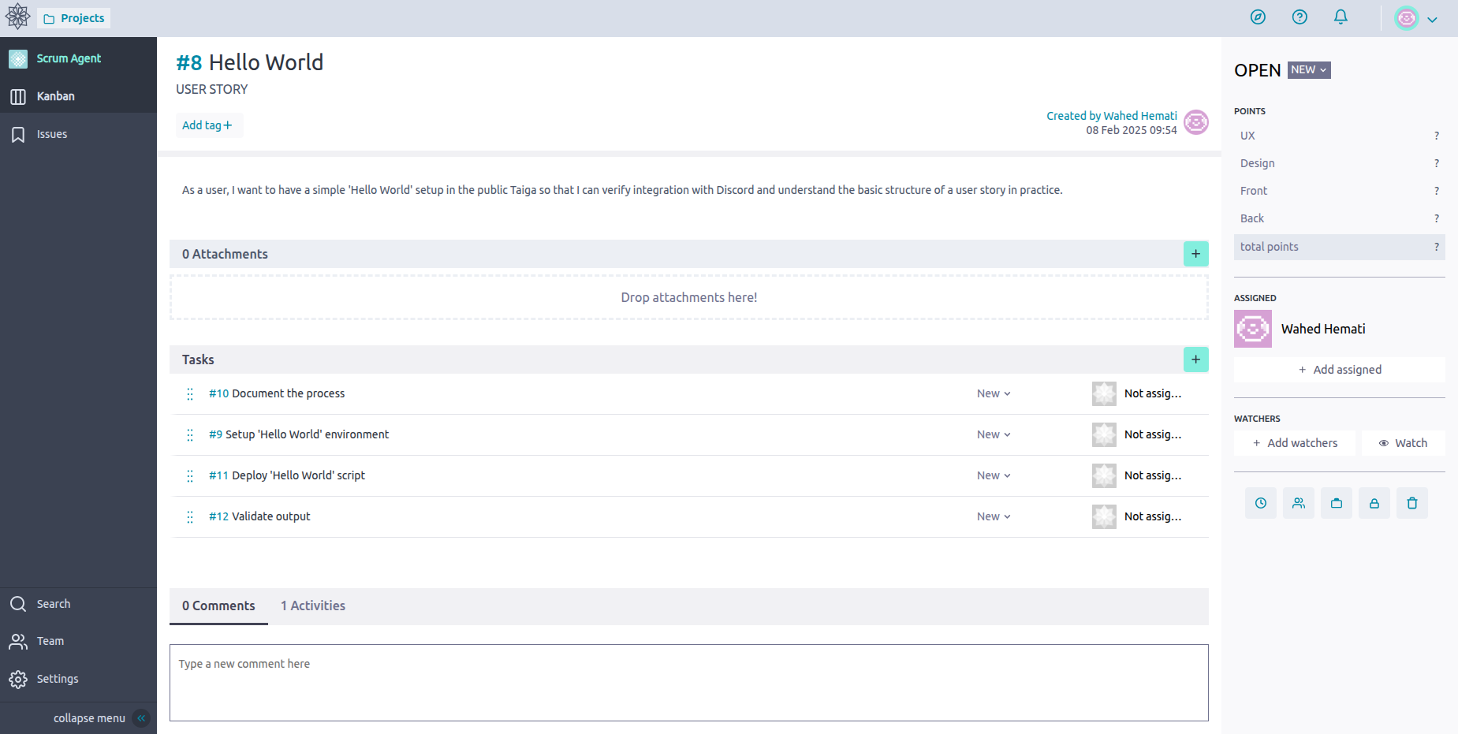Open task #11 Deploy 'Hello World' script
1458x734 pixels.
coord(287,475)
